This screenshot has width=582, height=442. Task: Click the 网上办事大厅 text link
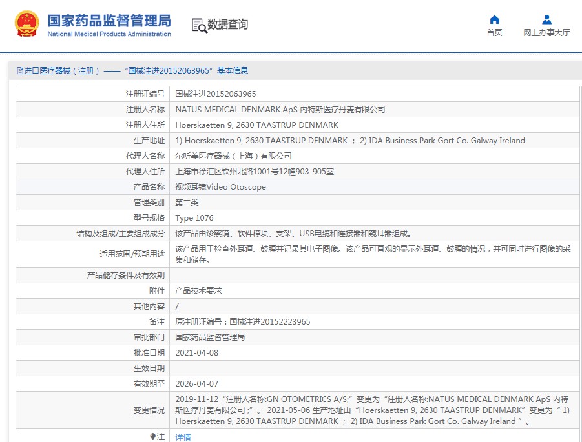pos(546,33)
